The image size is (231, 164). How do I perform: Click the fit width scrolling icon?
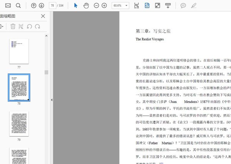tap(137, 6)
